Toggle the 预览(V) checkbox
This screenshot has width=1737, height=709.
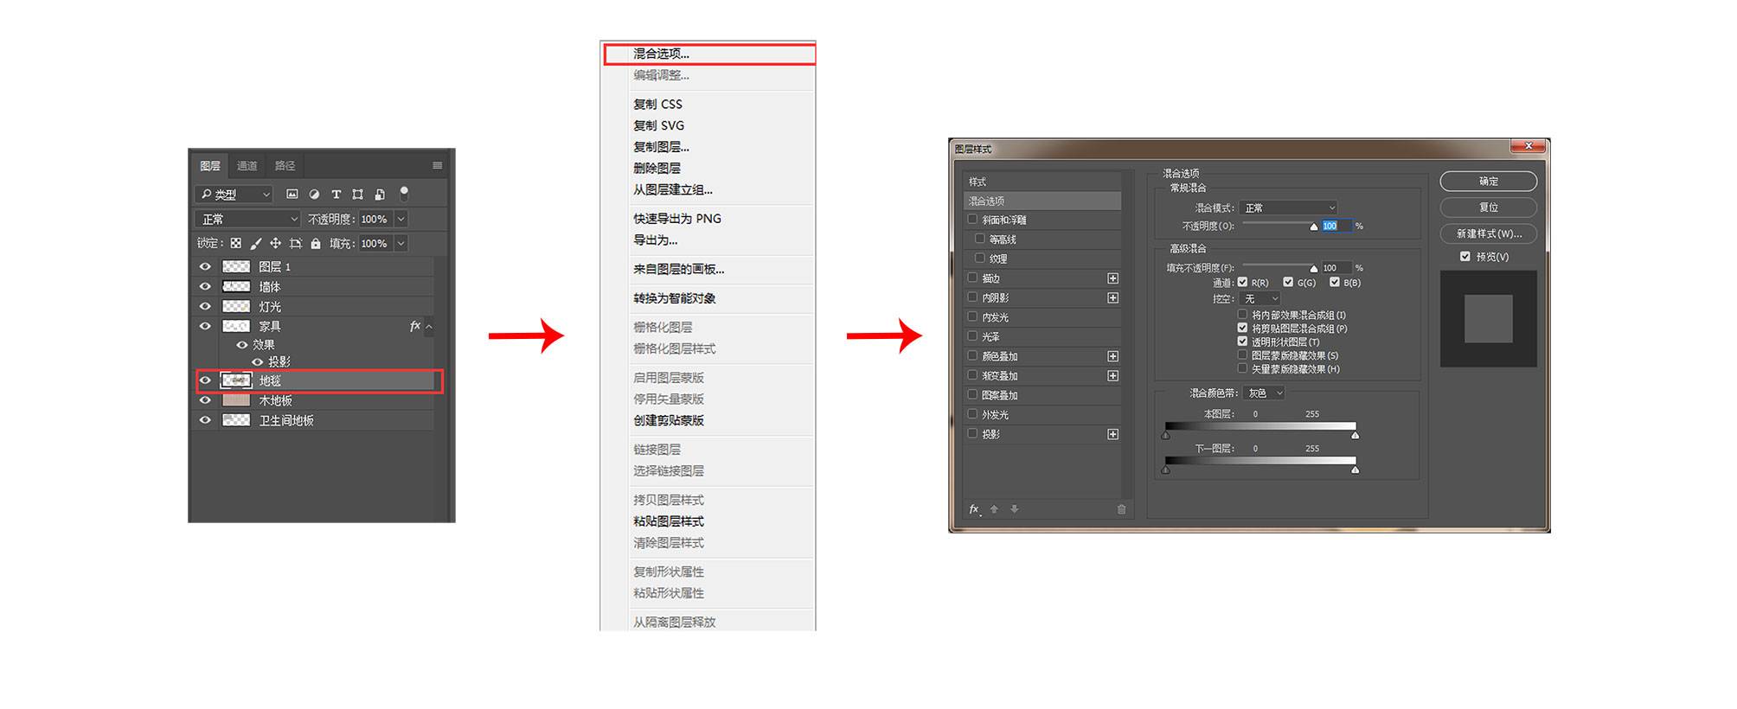pos(1465,257)
